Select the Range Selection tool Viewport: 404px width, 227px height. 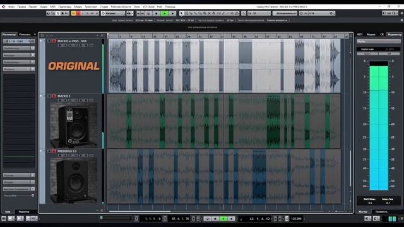pyautogui.click(x=186, y=13)
